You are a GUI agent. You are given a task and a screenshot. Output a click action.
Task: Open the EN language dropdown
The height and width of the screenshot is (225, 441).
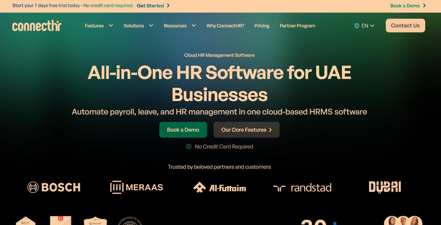[x=364, y=26]
